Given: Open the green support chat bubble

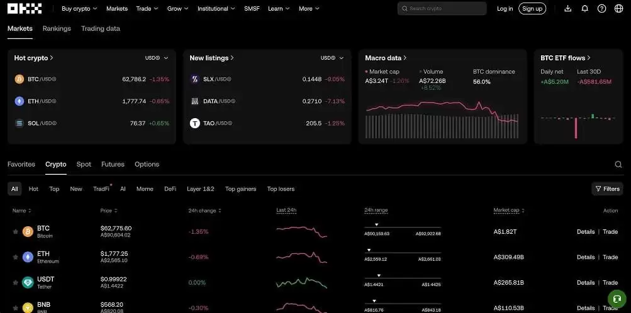Looking at the screenshot, I should (x=617, y=299).
